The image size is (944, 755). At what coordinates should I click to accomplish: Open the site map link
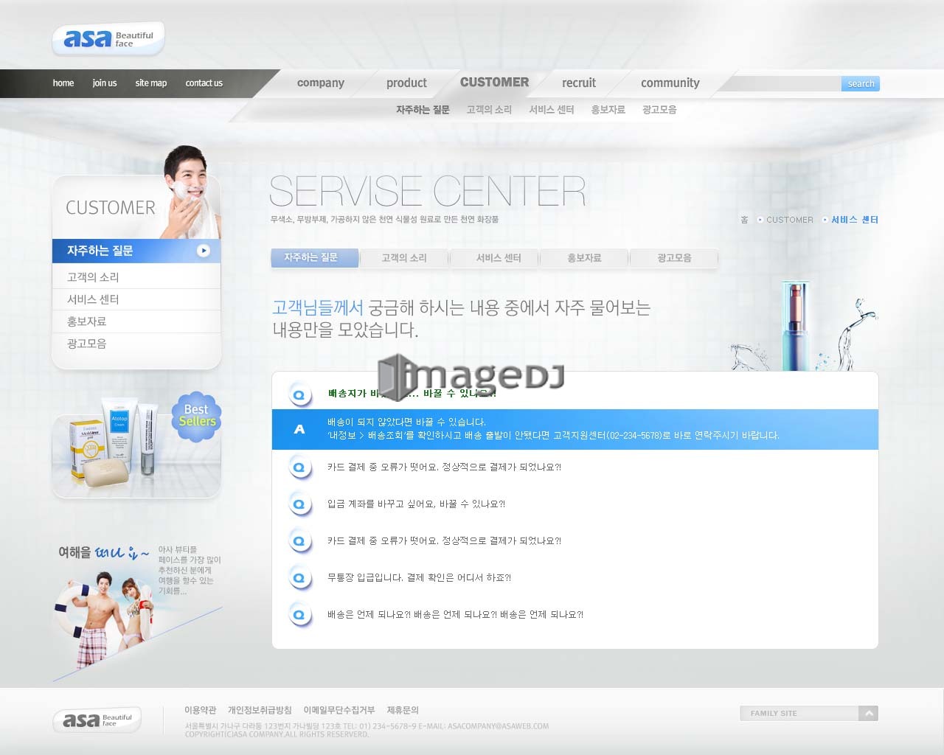[151, 83]
